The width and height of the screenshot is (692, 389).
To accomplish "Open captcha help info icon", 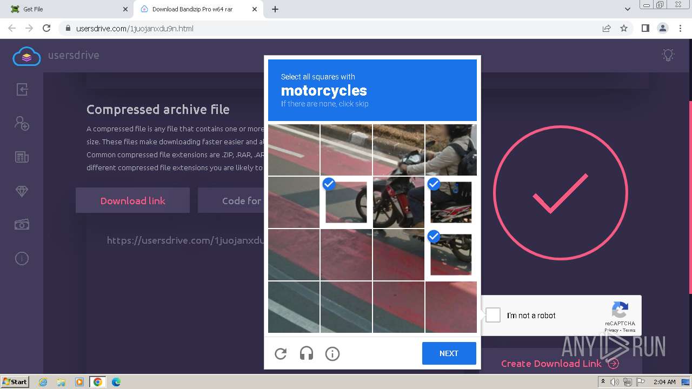I will [332, 353].
